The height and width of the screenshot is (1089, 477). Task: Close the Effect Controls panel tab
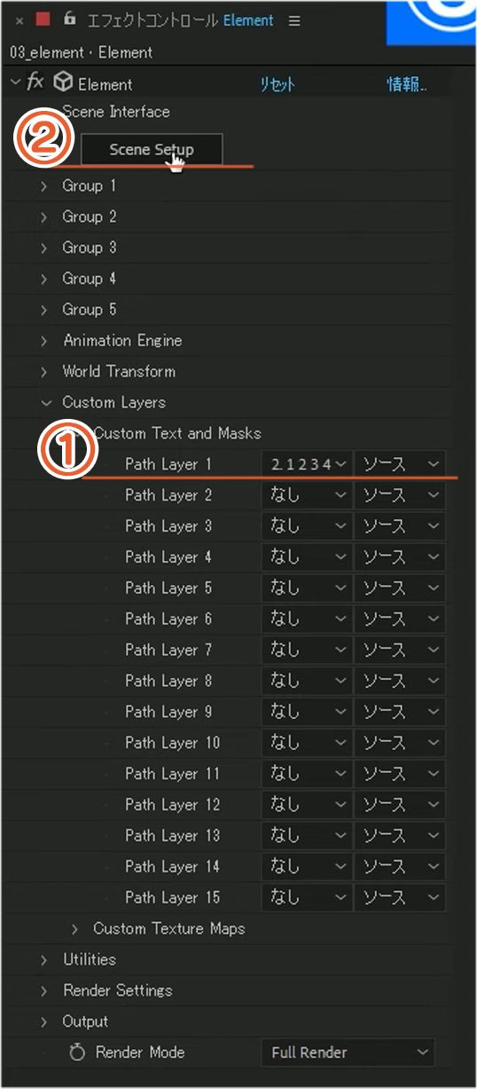click(20, 20)
